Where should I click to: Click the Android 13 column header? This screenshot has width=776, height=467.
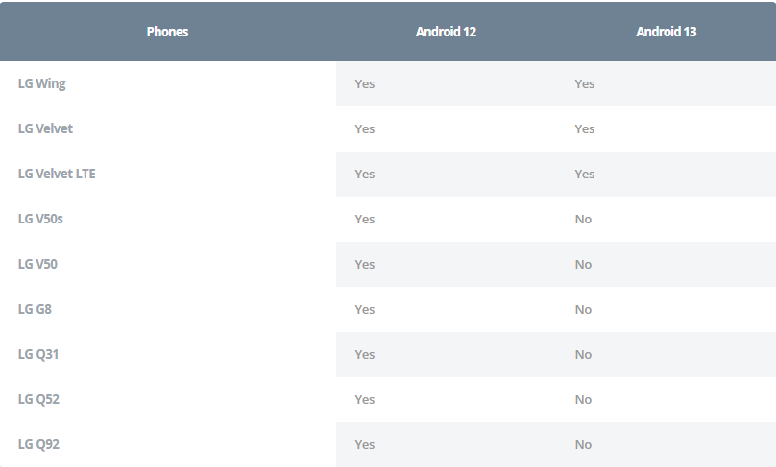pos(666,32)
